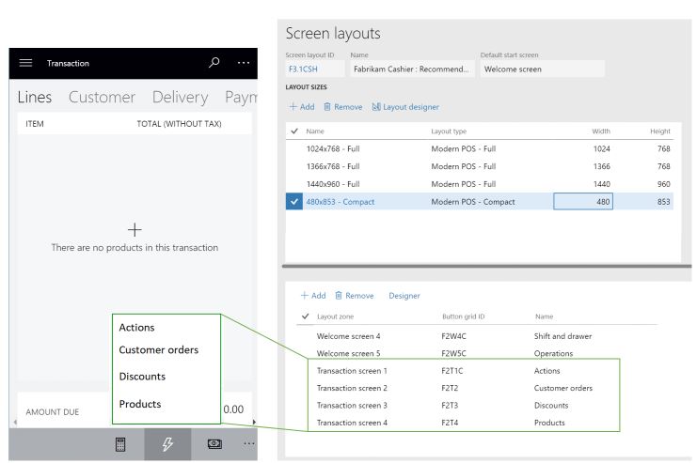Click Add under Layout Sizes

[302, 106]
